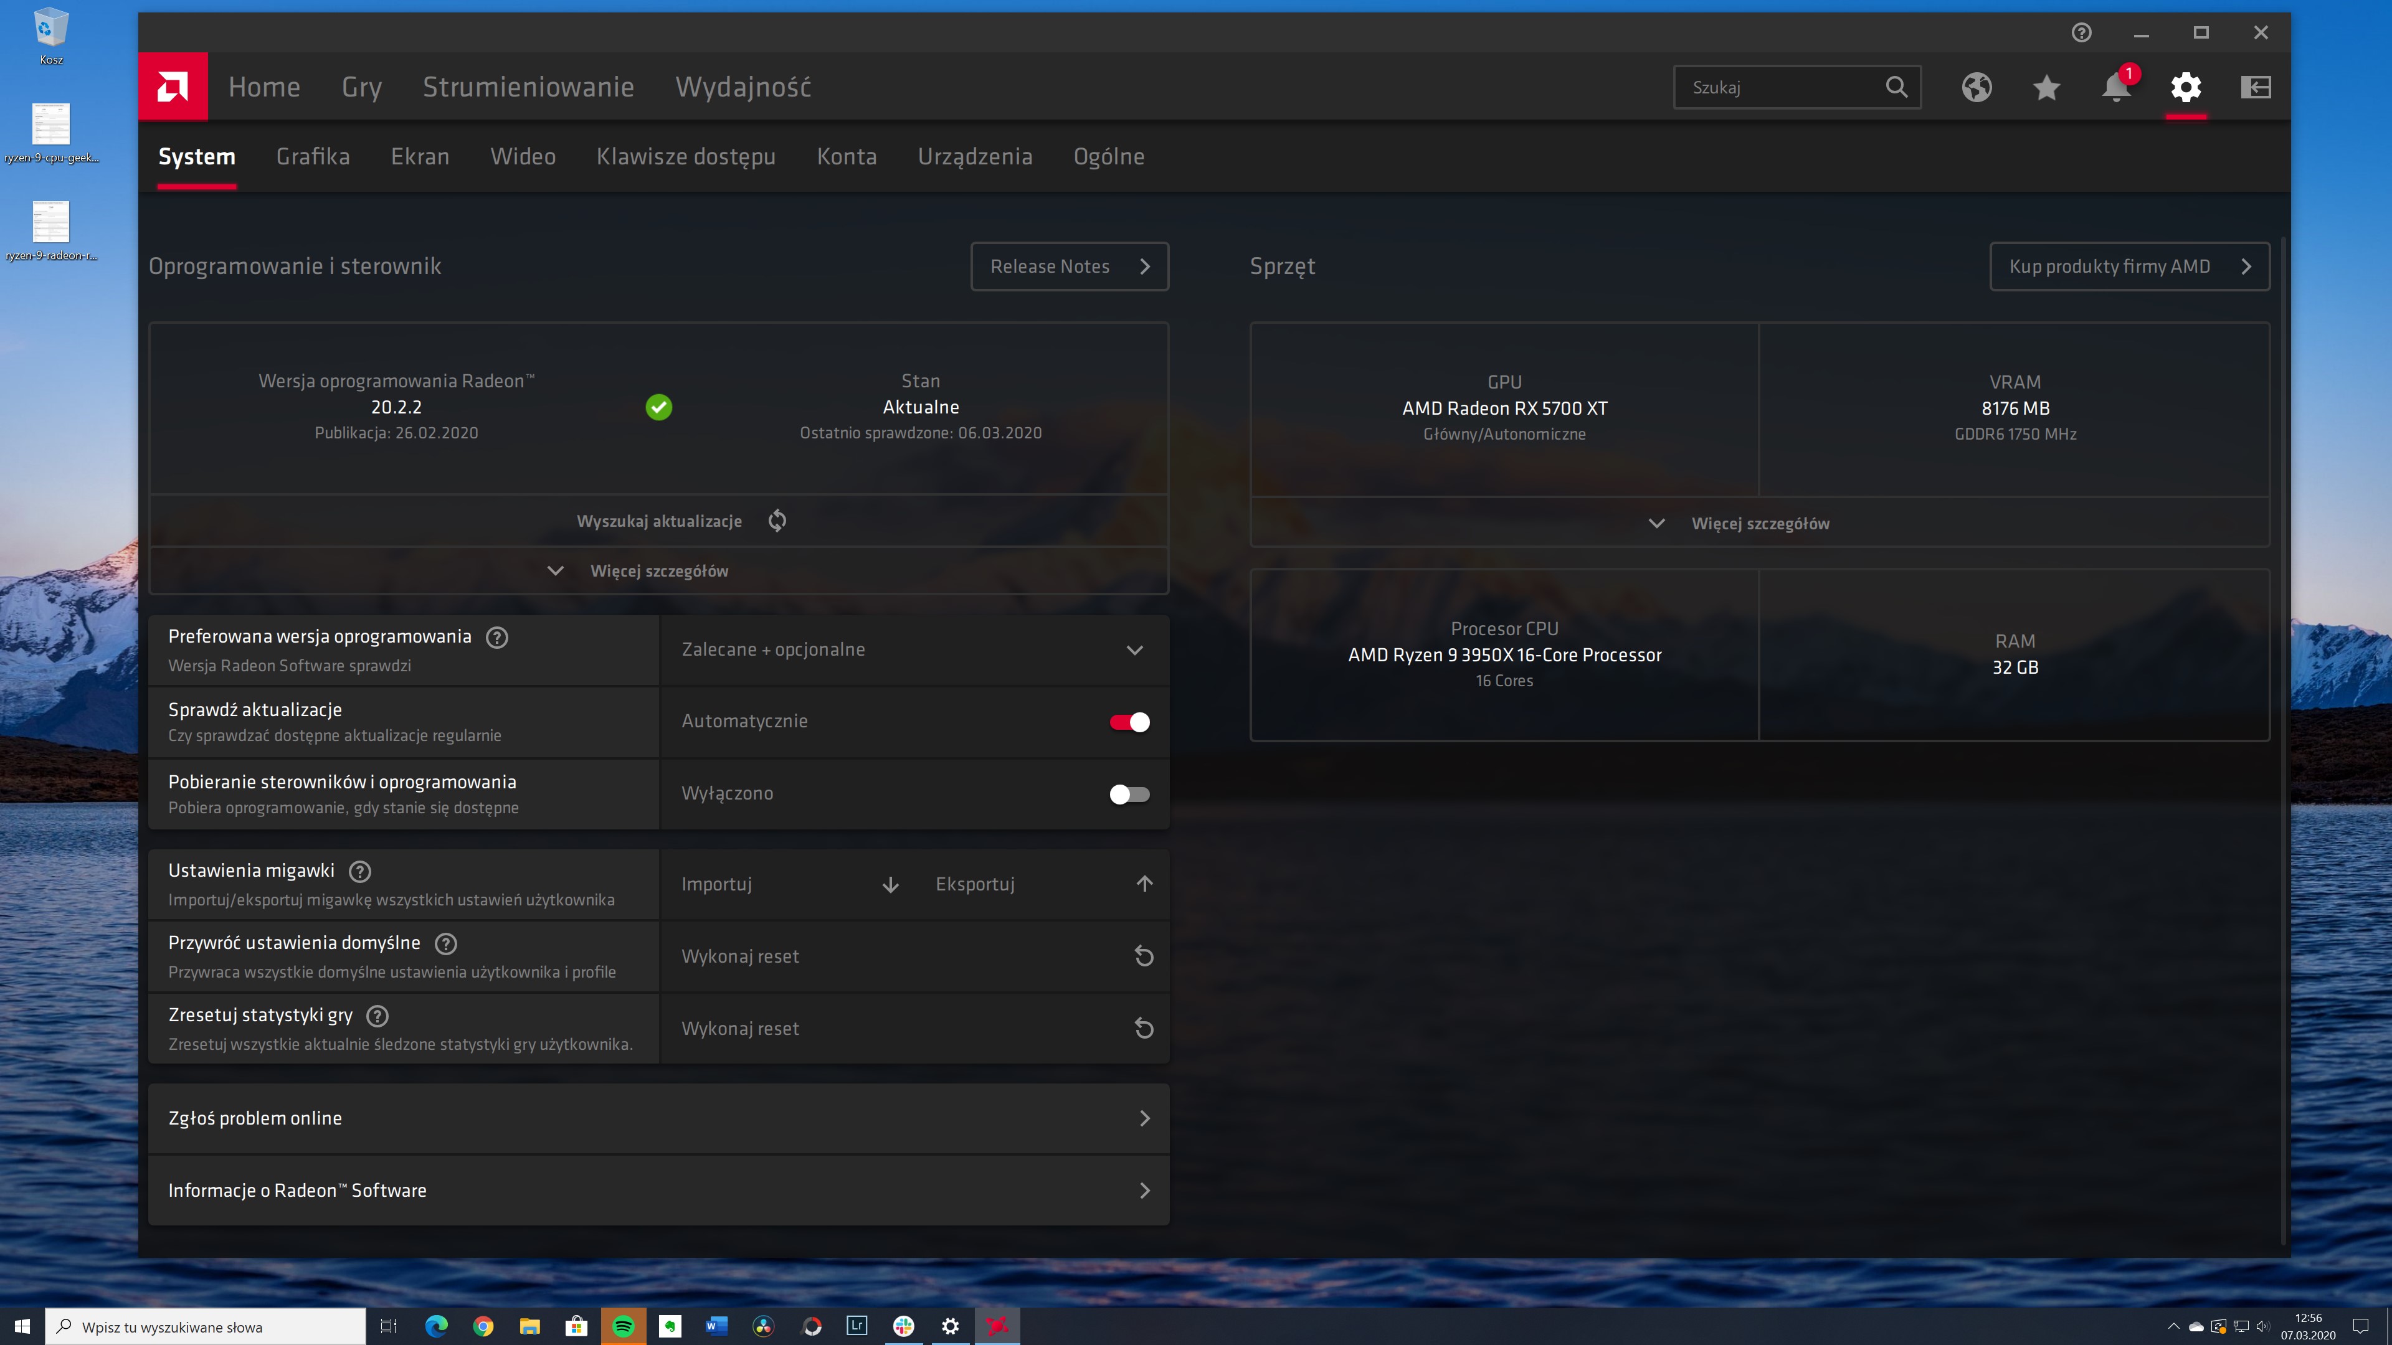Click Importuj snapshot button

[789, 885]
